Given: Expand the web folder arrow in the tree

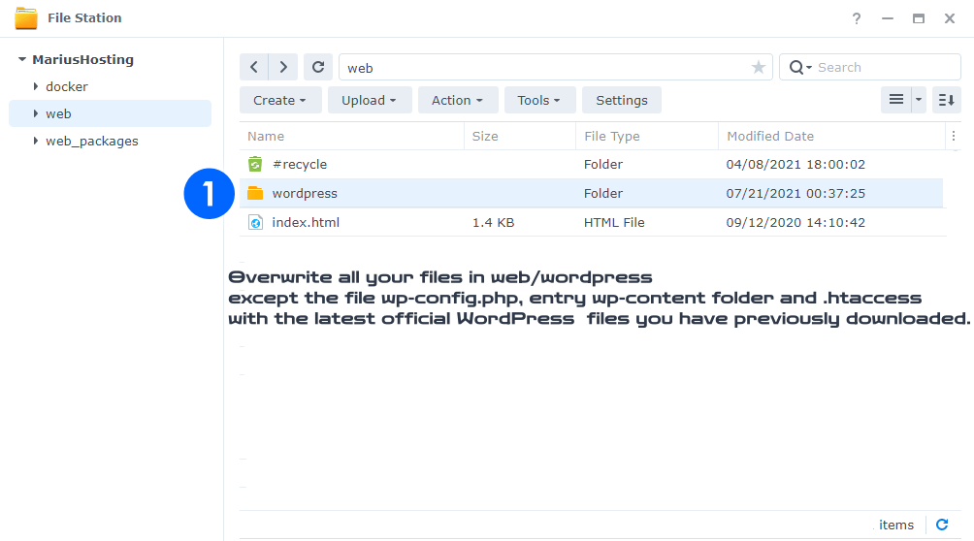Looking at the screenshot, I should [x=35, y=113].
